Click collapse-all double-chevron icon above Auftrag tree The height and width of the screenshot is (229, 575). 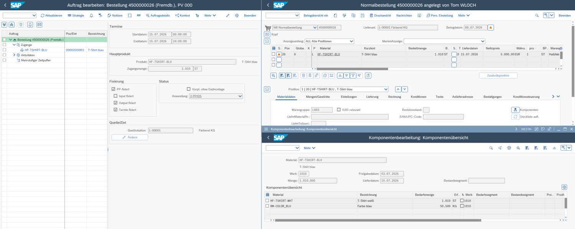coord(11,24)
